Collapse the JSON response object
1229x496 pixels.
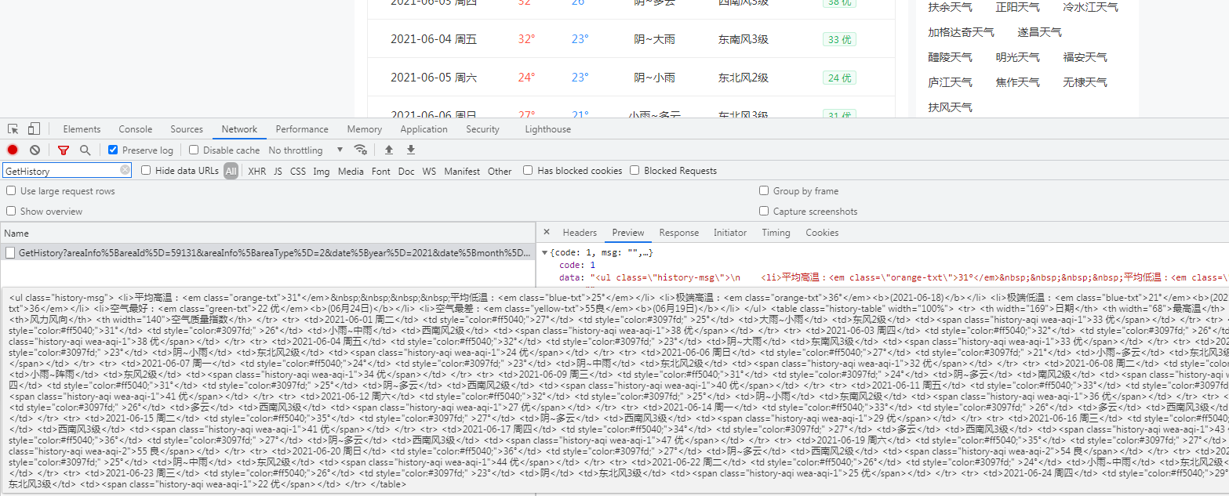coord(545,252)
